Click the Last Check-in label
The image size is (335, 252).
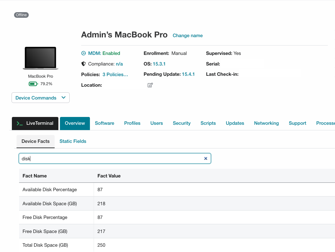[222, 74]
